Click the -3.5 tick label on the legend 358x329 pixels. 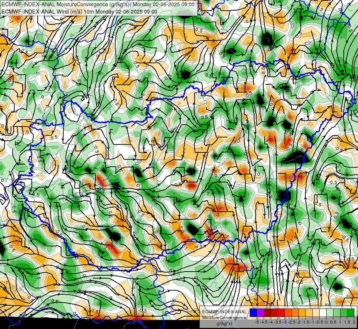tap(278, 322)
